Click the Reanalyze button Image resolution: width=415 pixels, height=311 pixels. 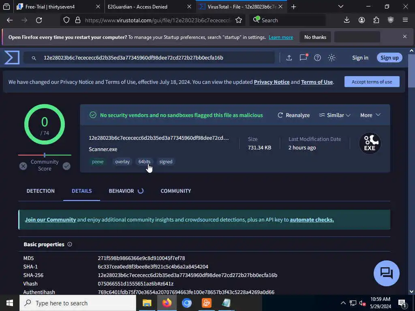(294, 115)
